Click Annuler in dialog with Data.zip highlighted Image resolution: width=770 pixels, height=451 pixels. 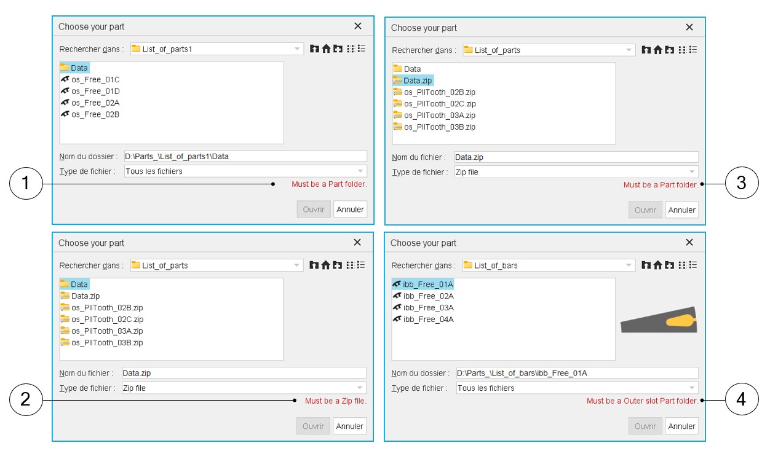[x=681, y=210]
